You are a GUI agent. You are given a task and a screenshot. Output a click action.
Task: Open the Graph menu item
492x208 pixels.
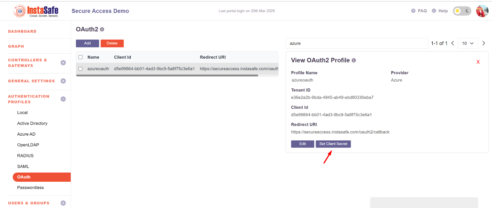16,46
